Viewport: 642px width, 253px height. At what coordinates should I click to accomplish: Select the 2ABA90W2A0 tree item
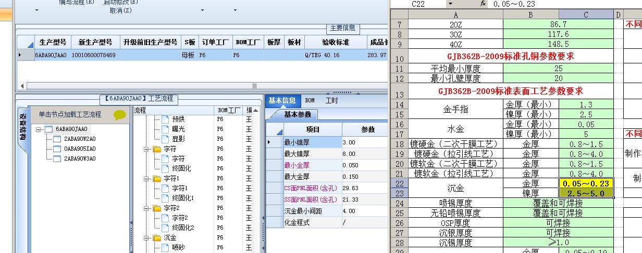pos(80,139)
